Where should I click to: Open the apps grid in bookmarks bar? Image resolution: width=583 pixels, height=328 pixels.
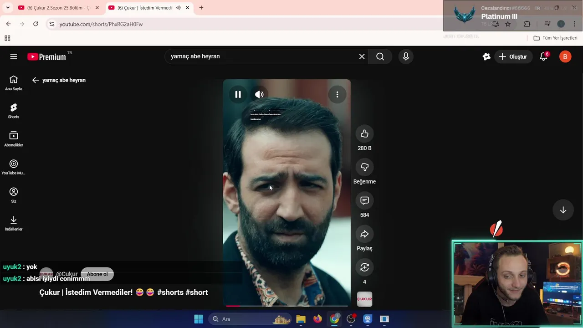[x=7, y=38]
